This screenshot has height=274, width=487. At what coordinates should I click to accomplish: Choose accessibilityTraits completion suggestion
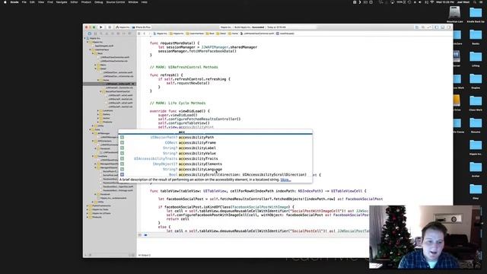215,158
